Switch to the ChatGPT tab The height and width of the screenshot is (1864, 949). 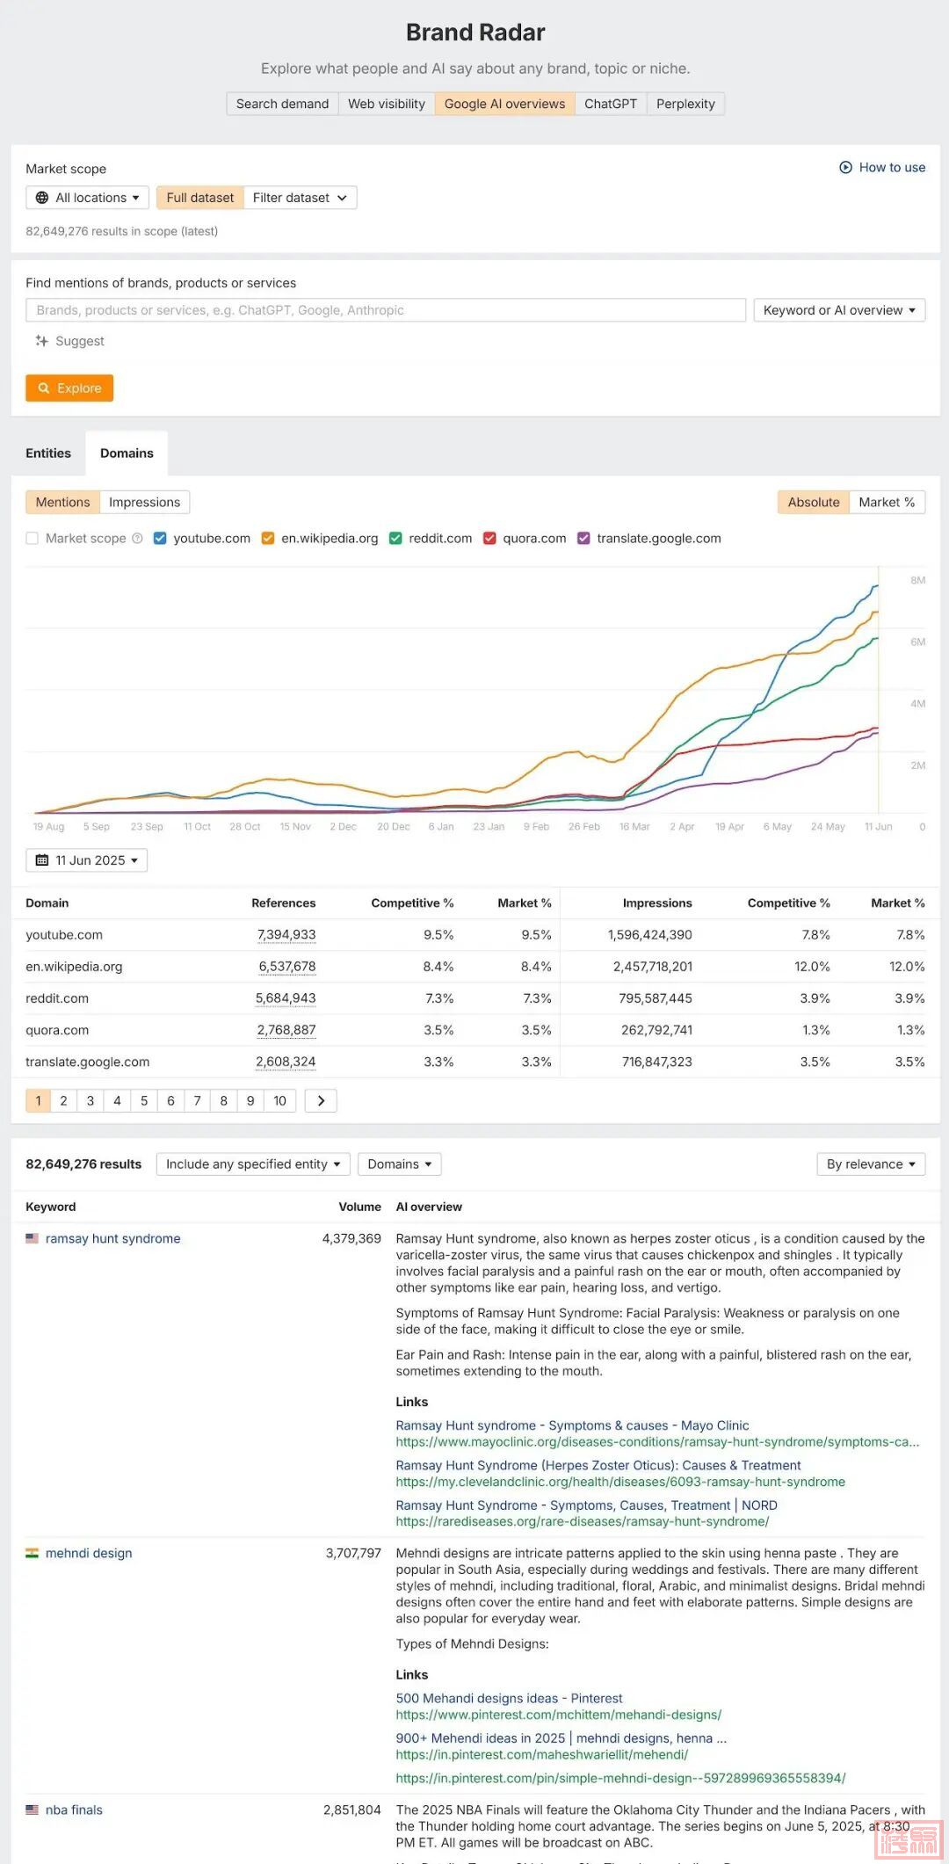(610, 104)
